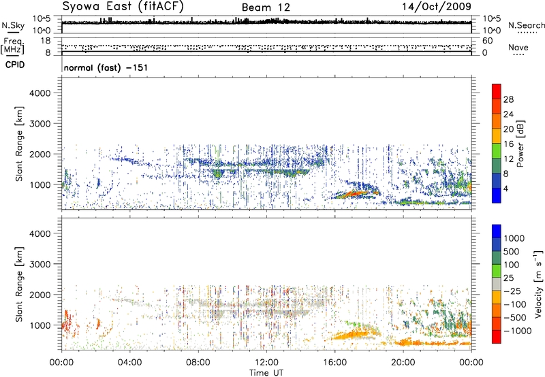Click the '1000' tick on the velocity scale
Viewport: 545px width, 377px height.
pyautogui.click(x=514, y=238)
